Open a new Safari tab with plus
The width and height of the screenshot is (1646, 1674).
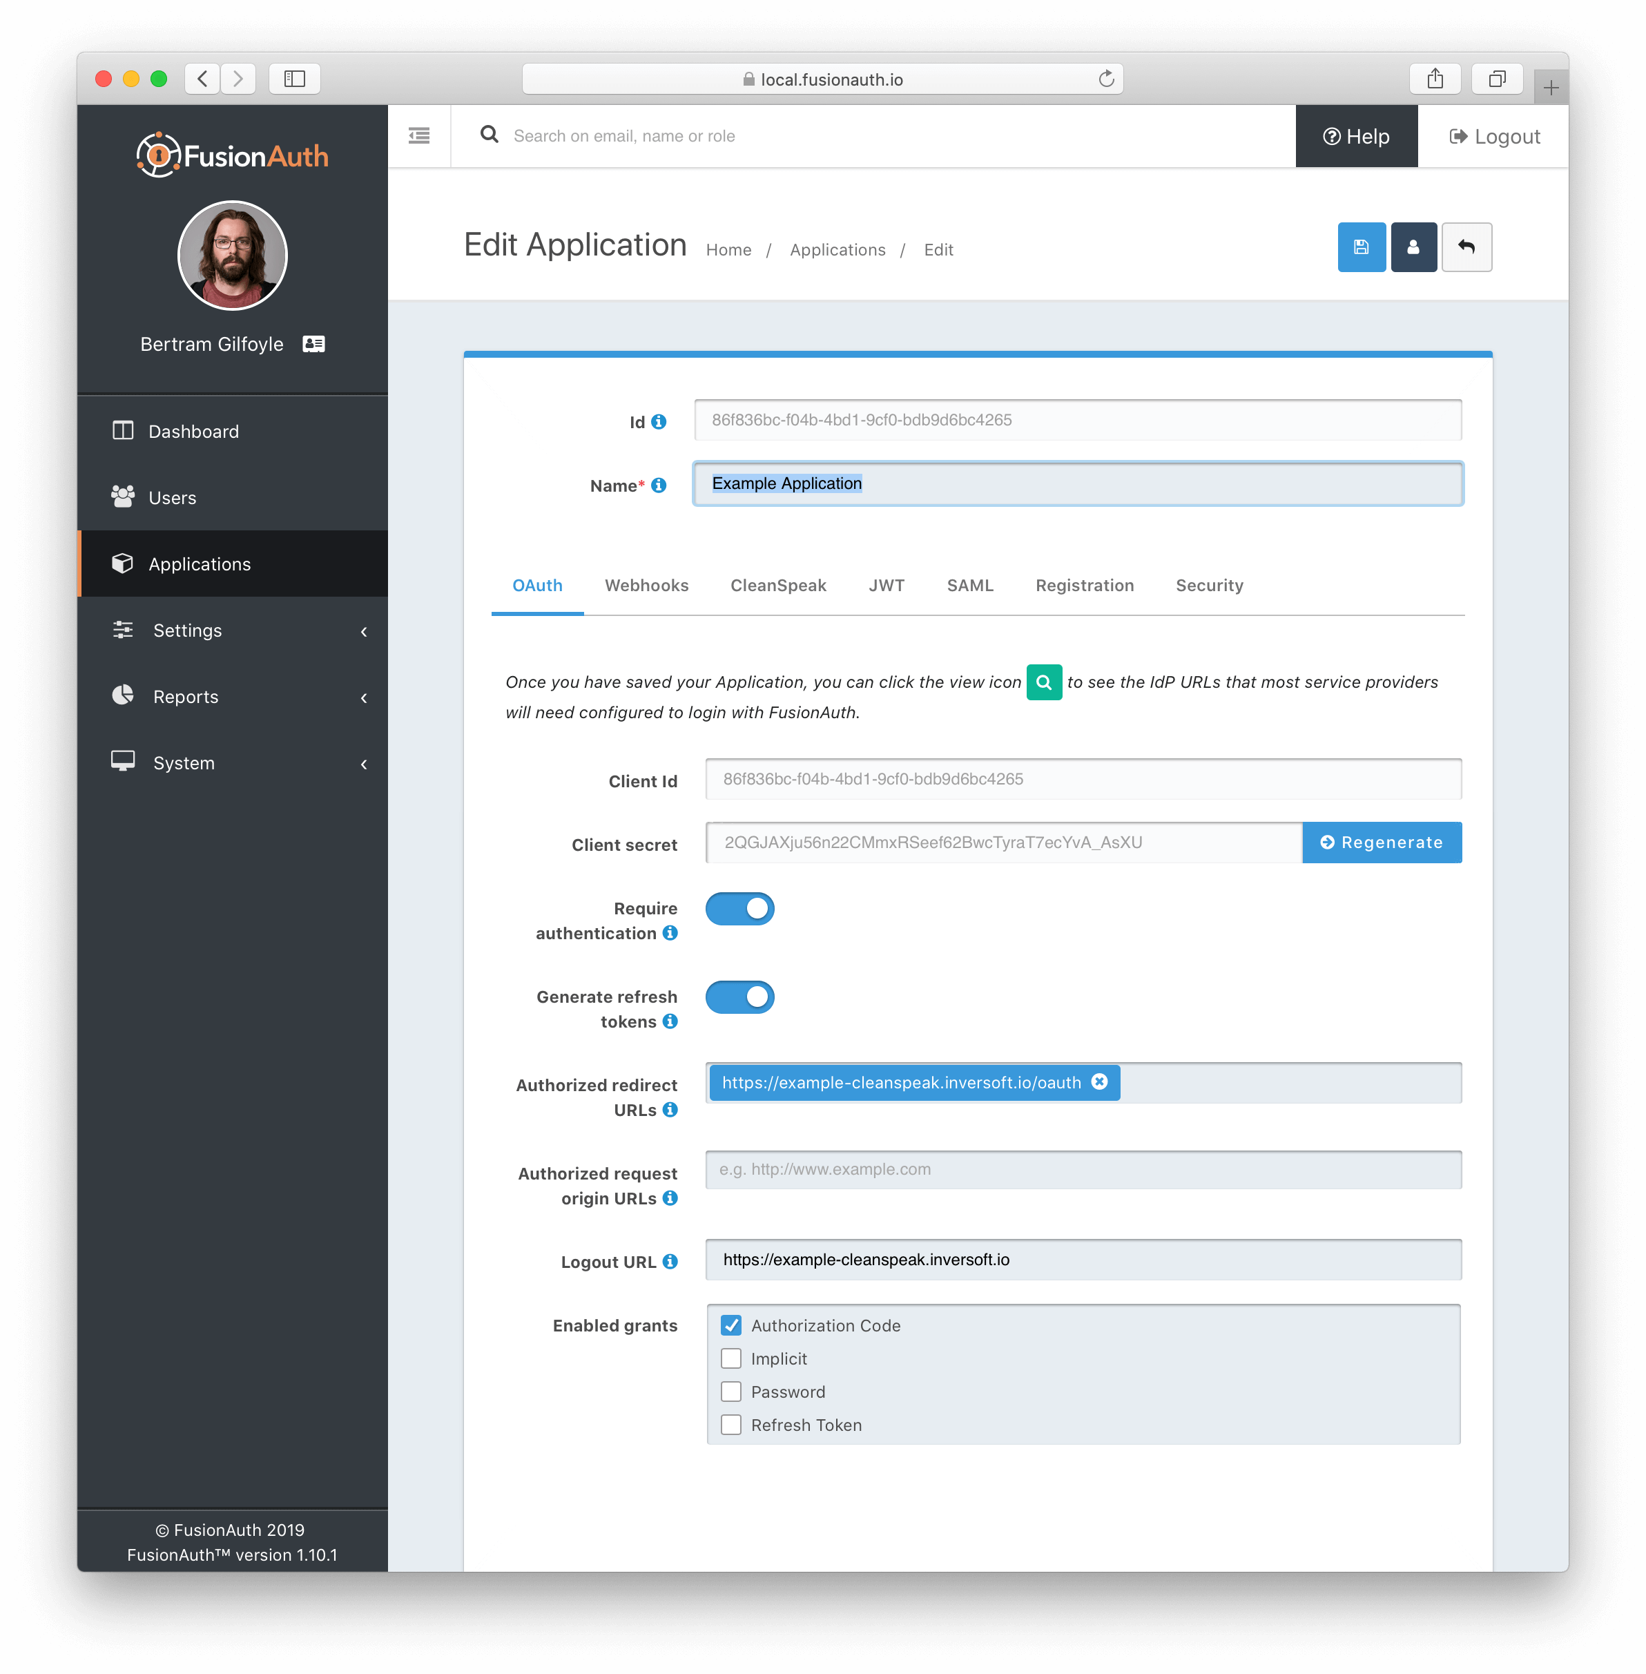[x=1551, y=87]
